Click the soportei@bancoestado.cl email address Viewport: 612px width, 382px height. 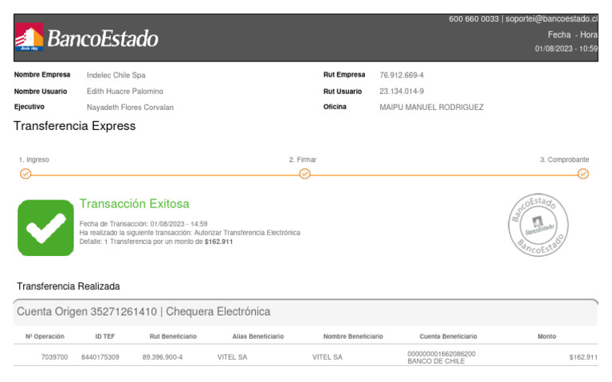pyautogui.click(x=551, y=19)
